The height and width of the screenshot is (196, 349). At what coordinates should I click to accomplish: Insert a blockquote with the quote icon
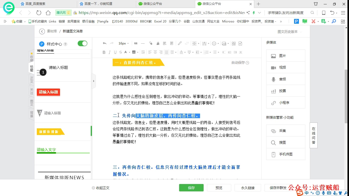tap(136, 44)
